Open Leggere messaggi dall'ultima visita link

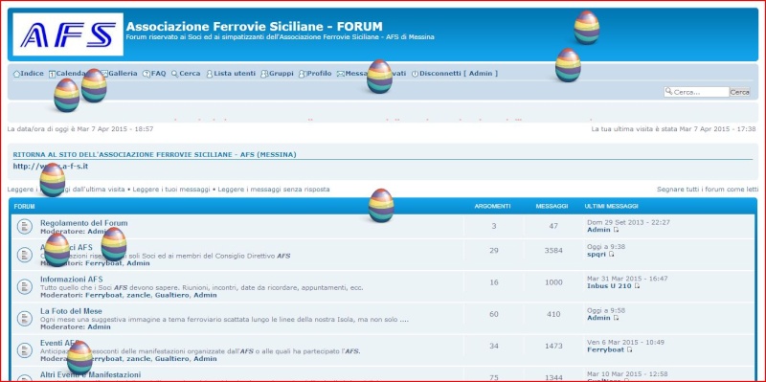pos(66,189)
